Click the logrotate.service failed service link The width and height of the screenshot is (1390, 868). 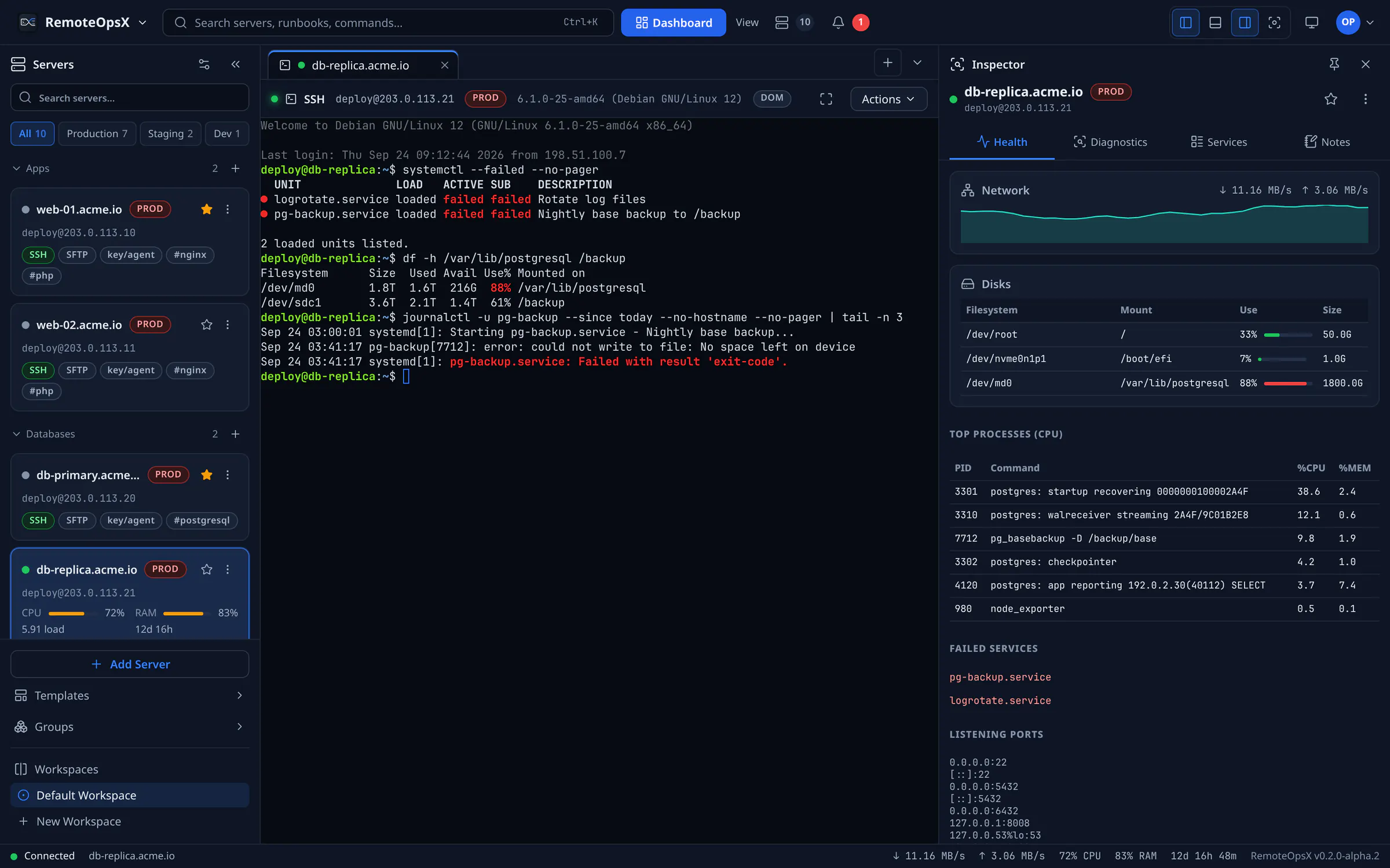[x=1000, y=701]
